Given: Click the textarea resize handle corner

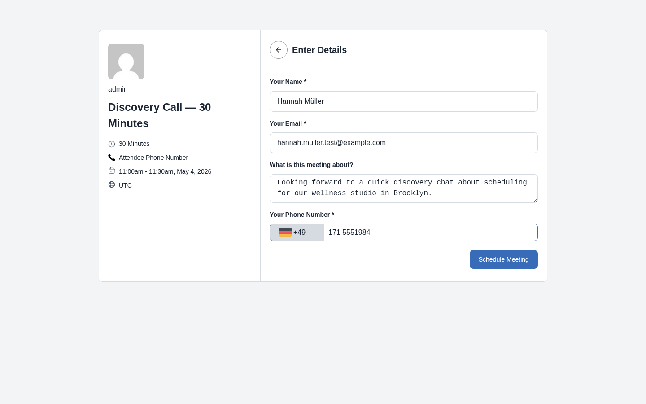Looking at the screenshot, I should click(535, 200).
